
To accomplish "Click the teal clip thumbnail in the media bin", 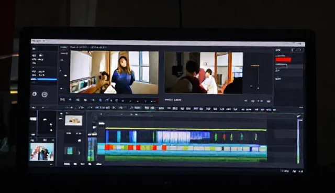I will [70, 151].
